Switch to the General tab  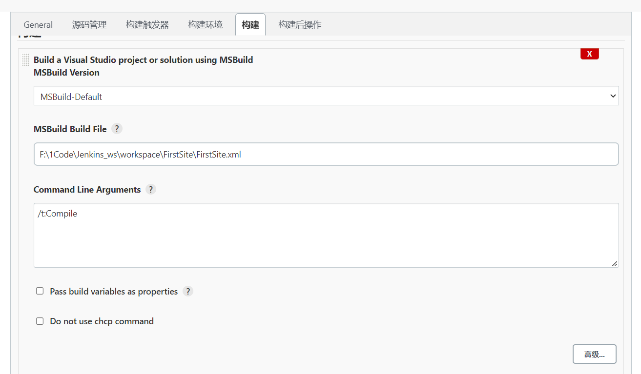[38, 25]
